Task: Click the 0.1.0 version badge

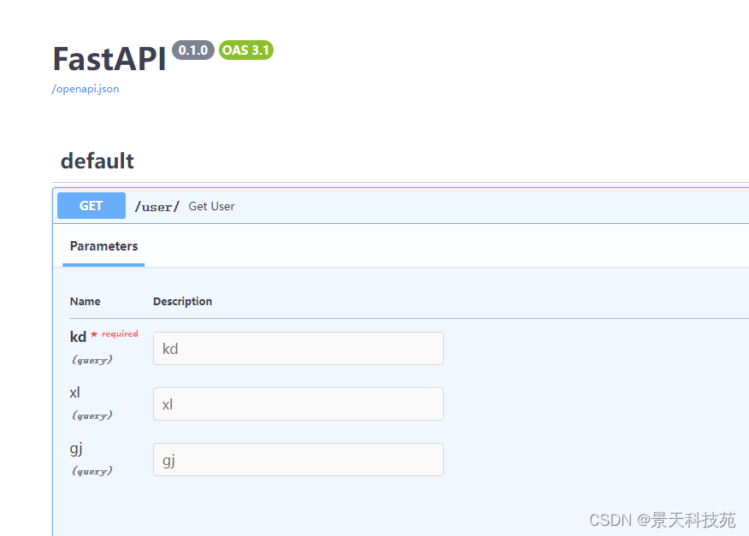Action: click(x=193, y=50)
